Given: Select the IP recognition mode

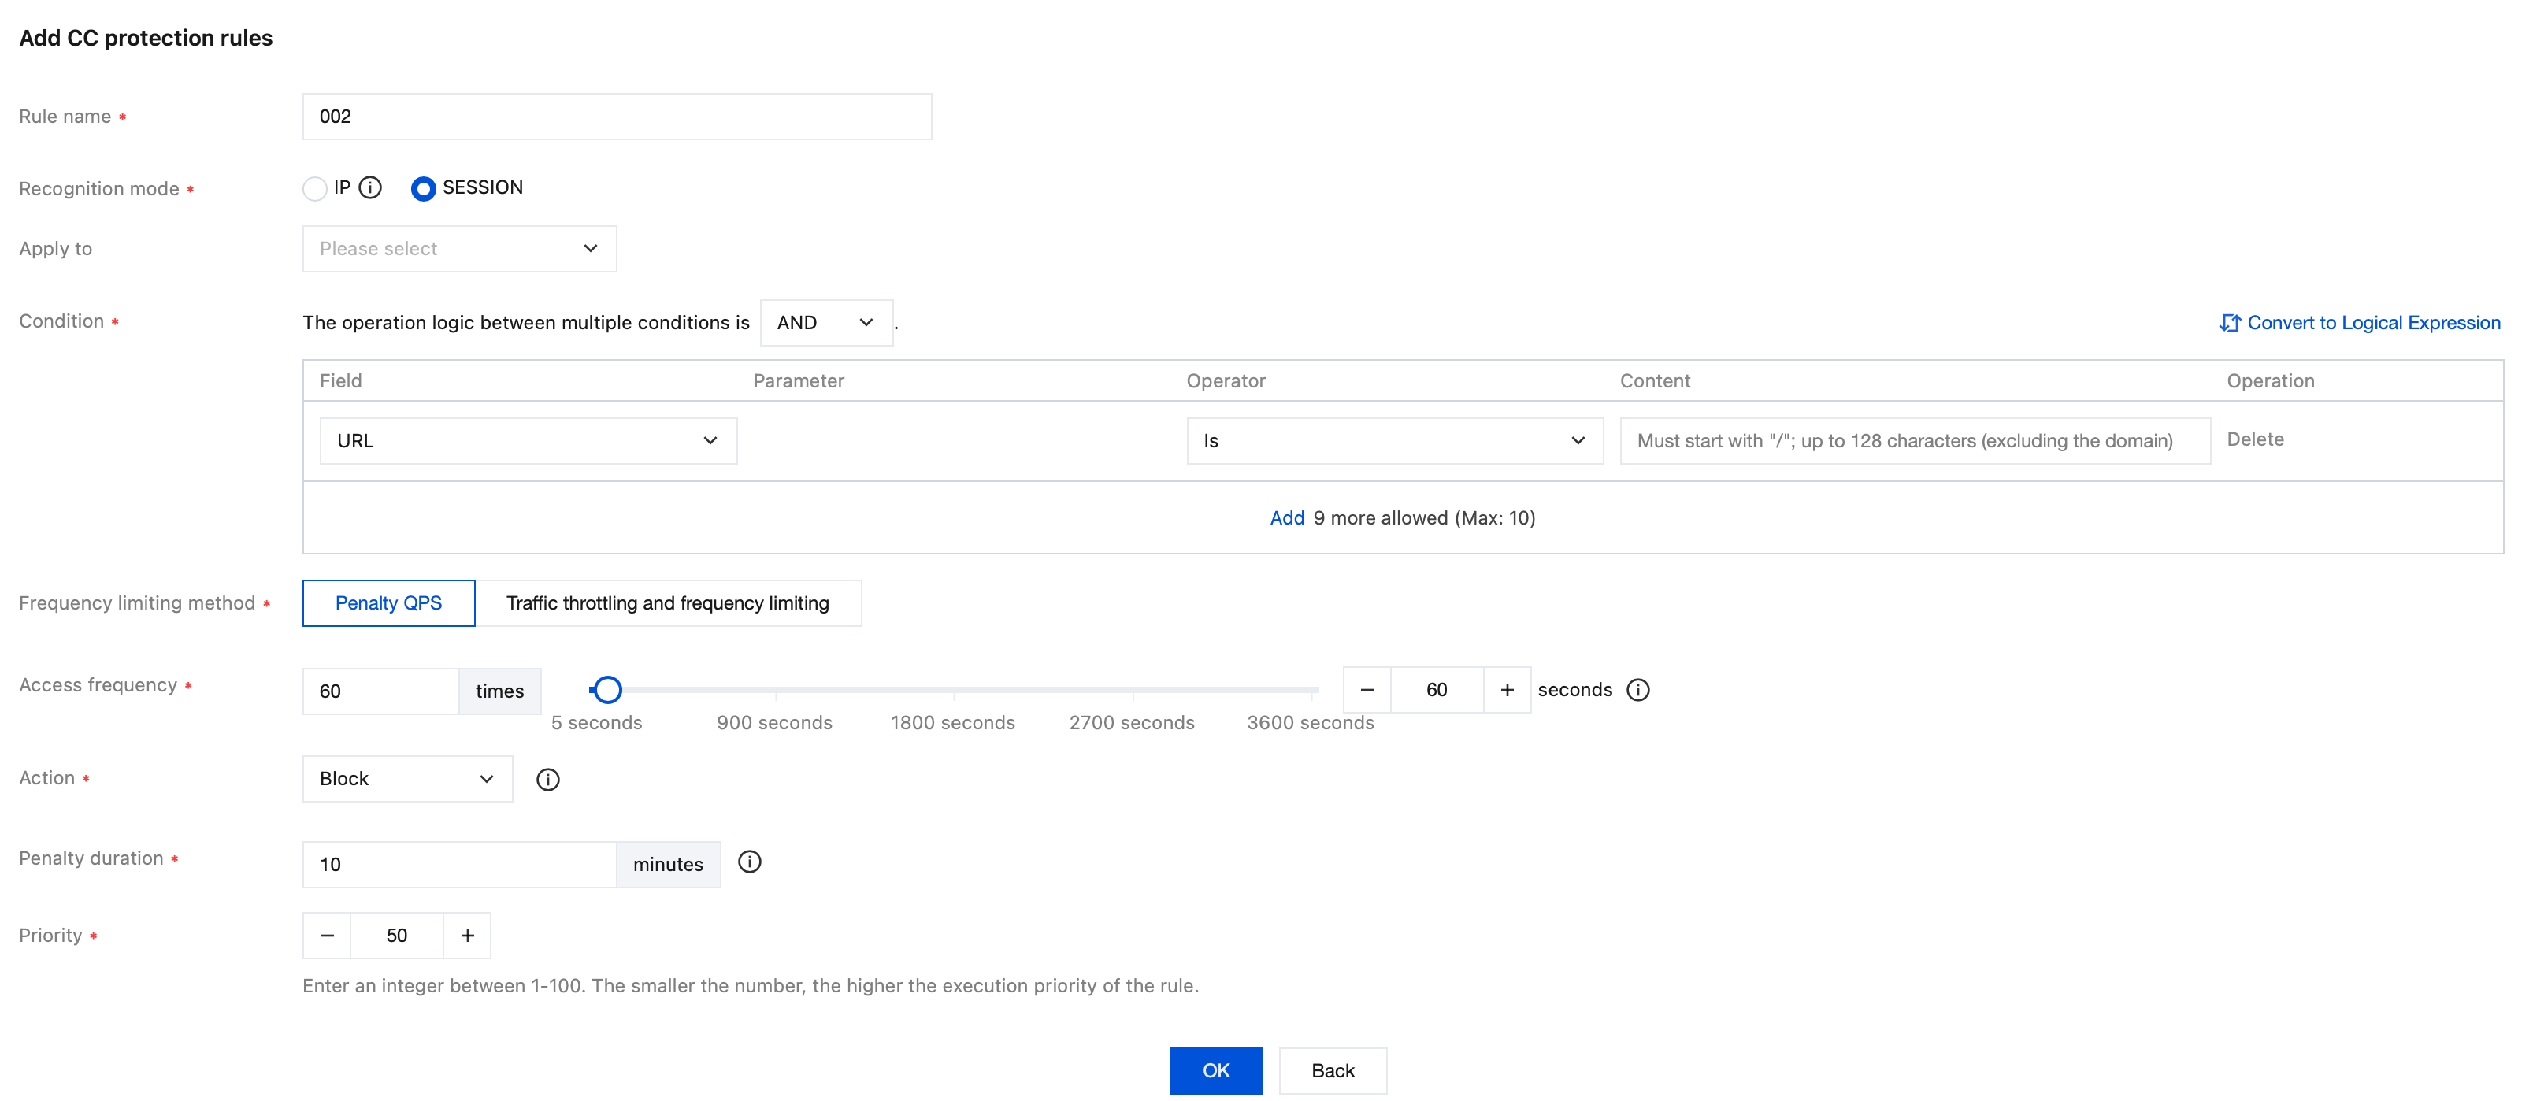Looking at the screenshot, I should (315, 189).
